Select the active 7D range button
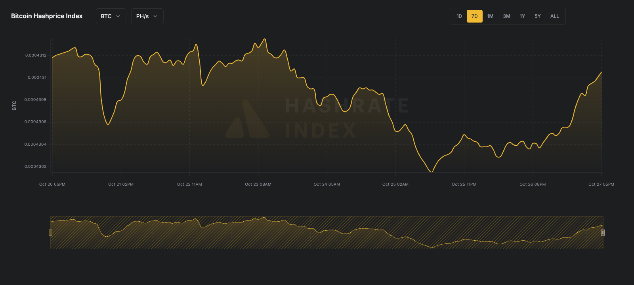The height and width of the screenshot is (285, 634). coord(474,16)
